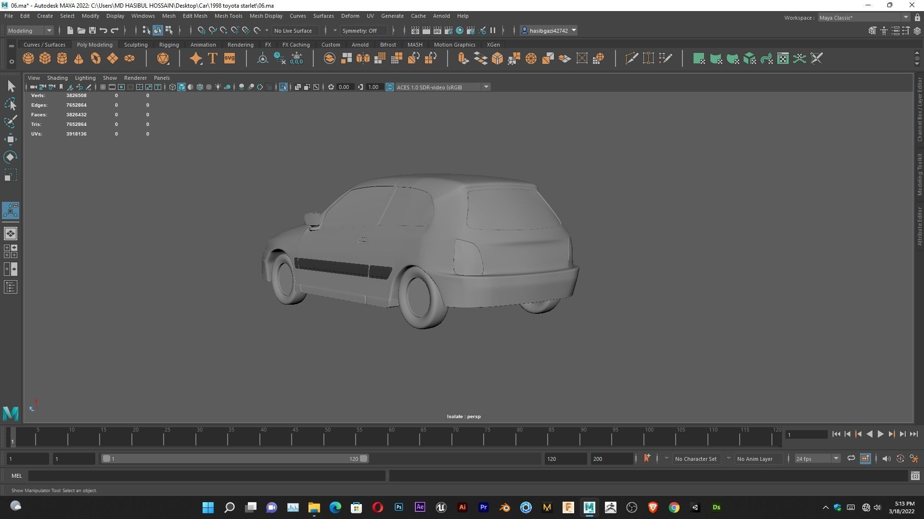The width and height of the screenshot is (924, 519).
Task: Click the Save Scene icon
Action: click(x=92, y=30)
